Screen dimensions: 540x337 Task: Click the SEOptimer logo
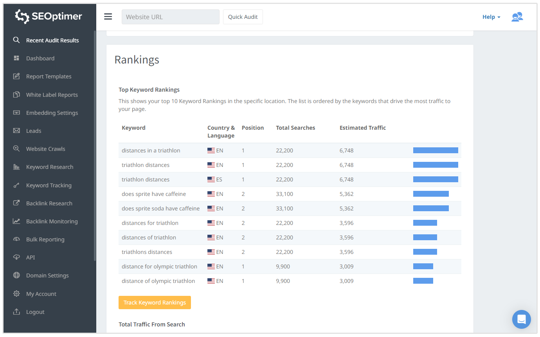(48, 16)
